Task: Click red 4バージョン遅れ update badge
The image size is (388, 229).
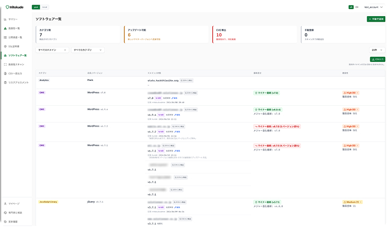Action: pyautogui.click(x=277, y=145)
